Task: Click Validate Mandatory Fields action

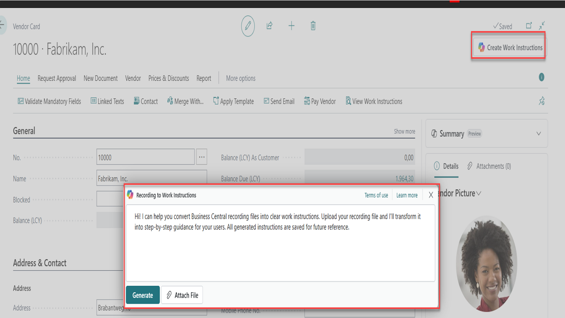Action: click(49, 101)
